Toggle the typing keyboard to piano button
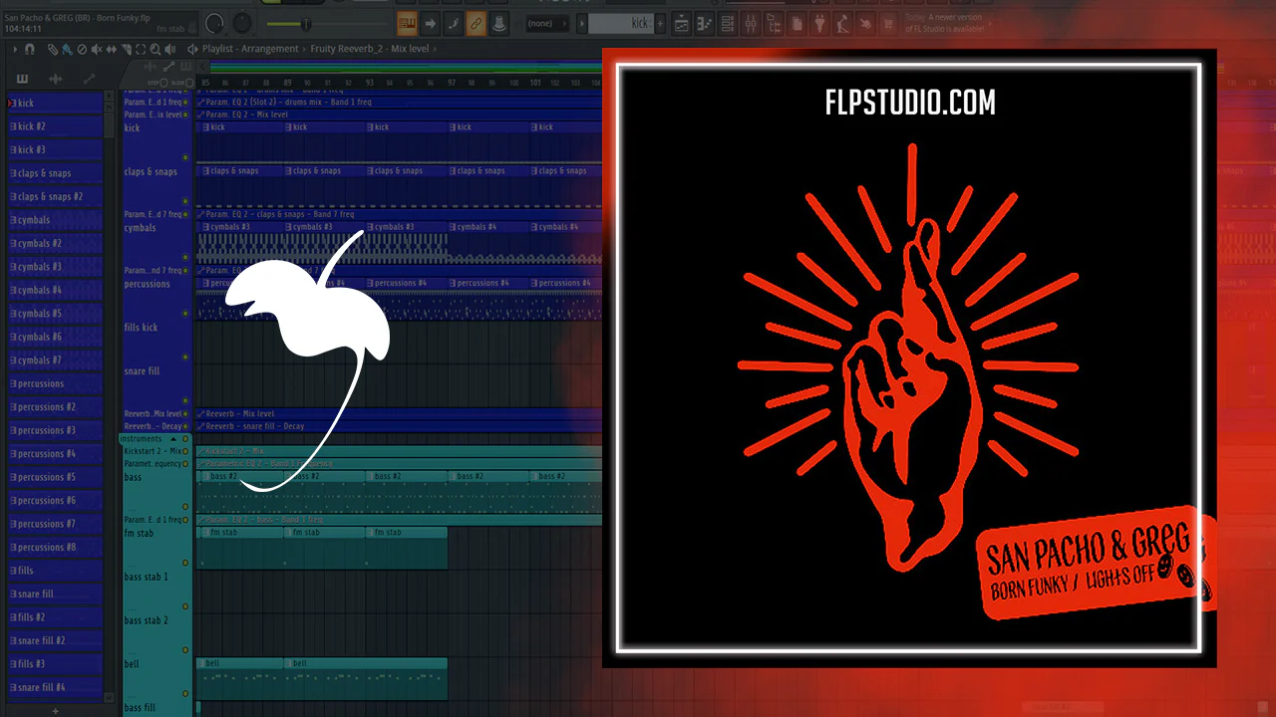 click(x=407, y=23)
